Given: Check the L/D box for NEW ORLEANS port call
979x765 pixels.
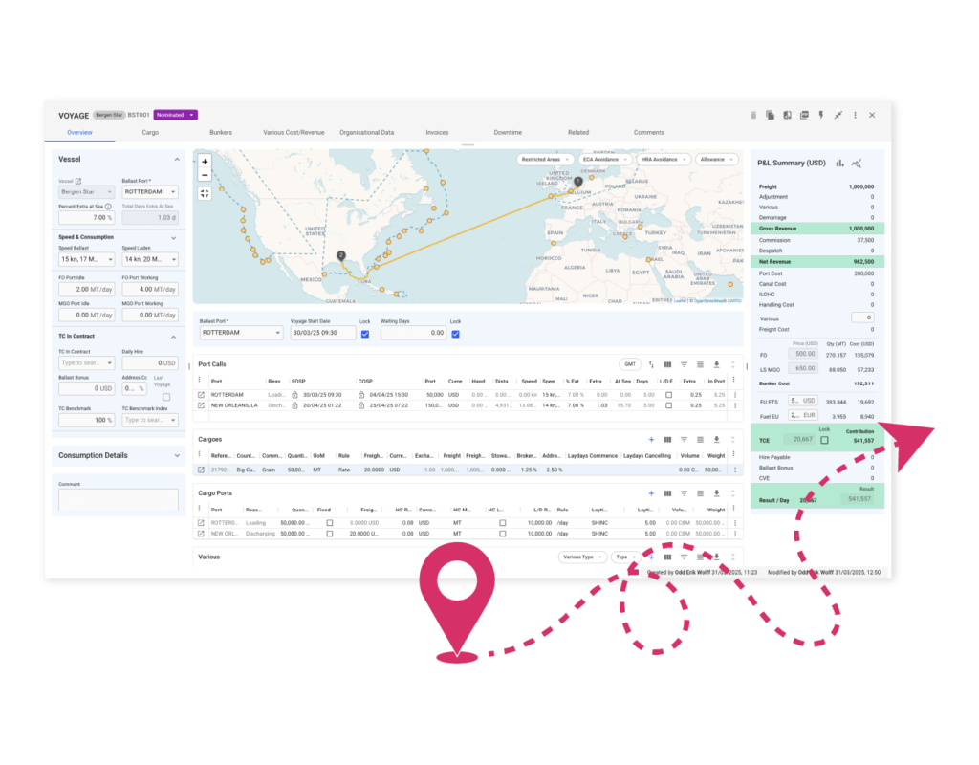Looking at the screenshot, I should [668, 405].
